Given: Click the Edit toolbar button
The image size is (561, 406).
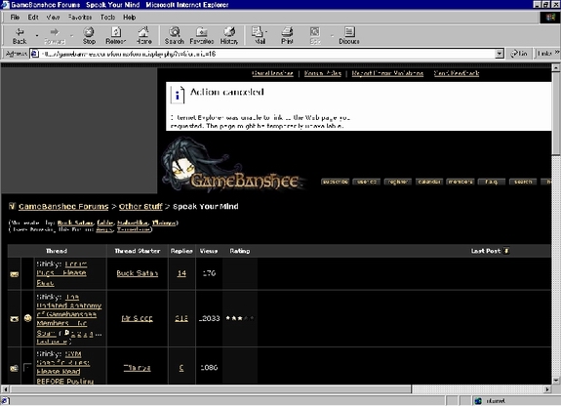Looking at the screenshot, I should click(x=315, y=36).
